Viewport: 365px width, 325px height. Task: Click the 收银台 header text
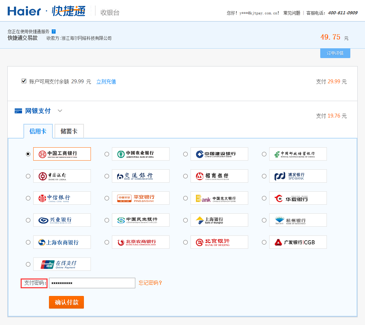click(110, 12)
